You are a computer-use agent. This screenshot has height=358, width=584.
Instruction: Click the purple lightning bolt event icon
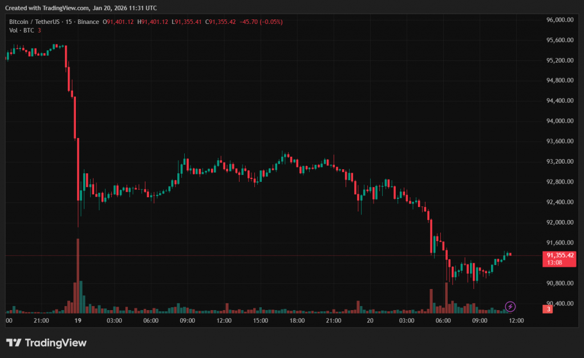(510, 307)
